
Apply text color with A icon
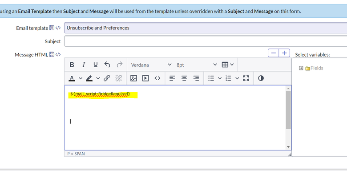pos(72,78)
